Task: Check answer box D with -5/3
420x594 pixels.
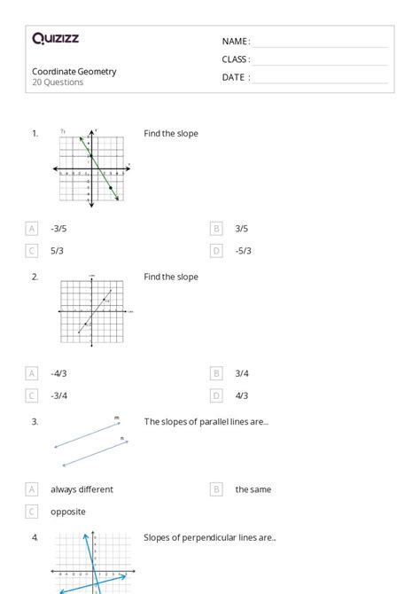Action: pos(216,251)
